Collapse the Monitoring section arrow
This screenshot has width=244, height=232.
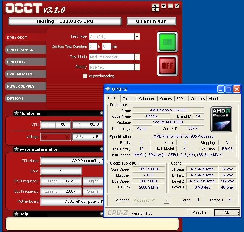[x=102, y=113]
